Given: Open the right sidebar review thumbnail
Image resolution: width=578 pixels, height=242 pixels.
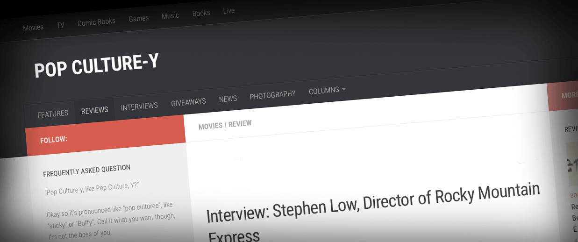Looking at the screenshot, I should point(572,164).
